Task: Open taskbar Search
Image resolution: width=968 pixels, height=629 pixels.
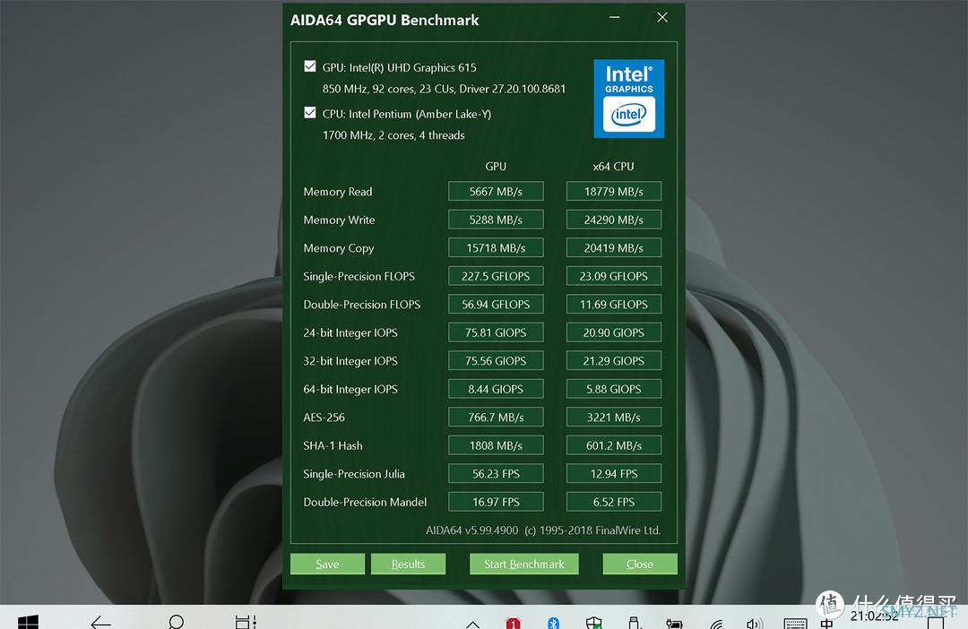Action: tap(176, 622)
